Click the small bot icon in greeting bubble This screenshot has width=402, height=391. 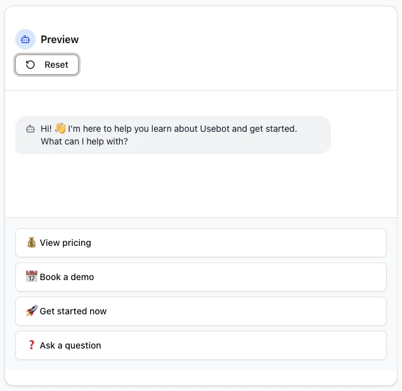point(30,129)
